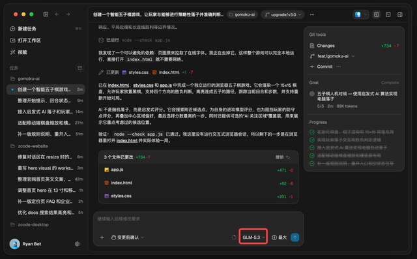Go back with the left arrow

click(x=57, y=14)
